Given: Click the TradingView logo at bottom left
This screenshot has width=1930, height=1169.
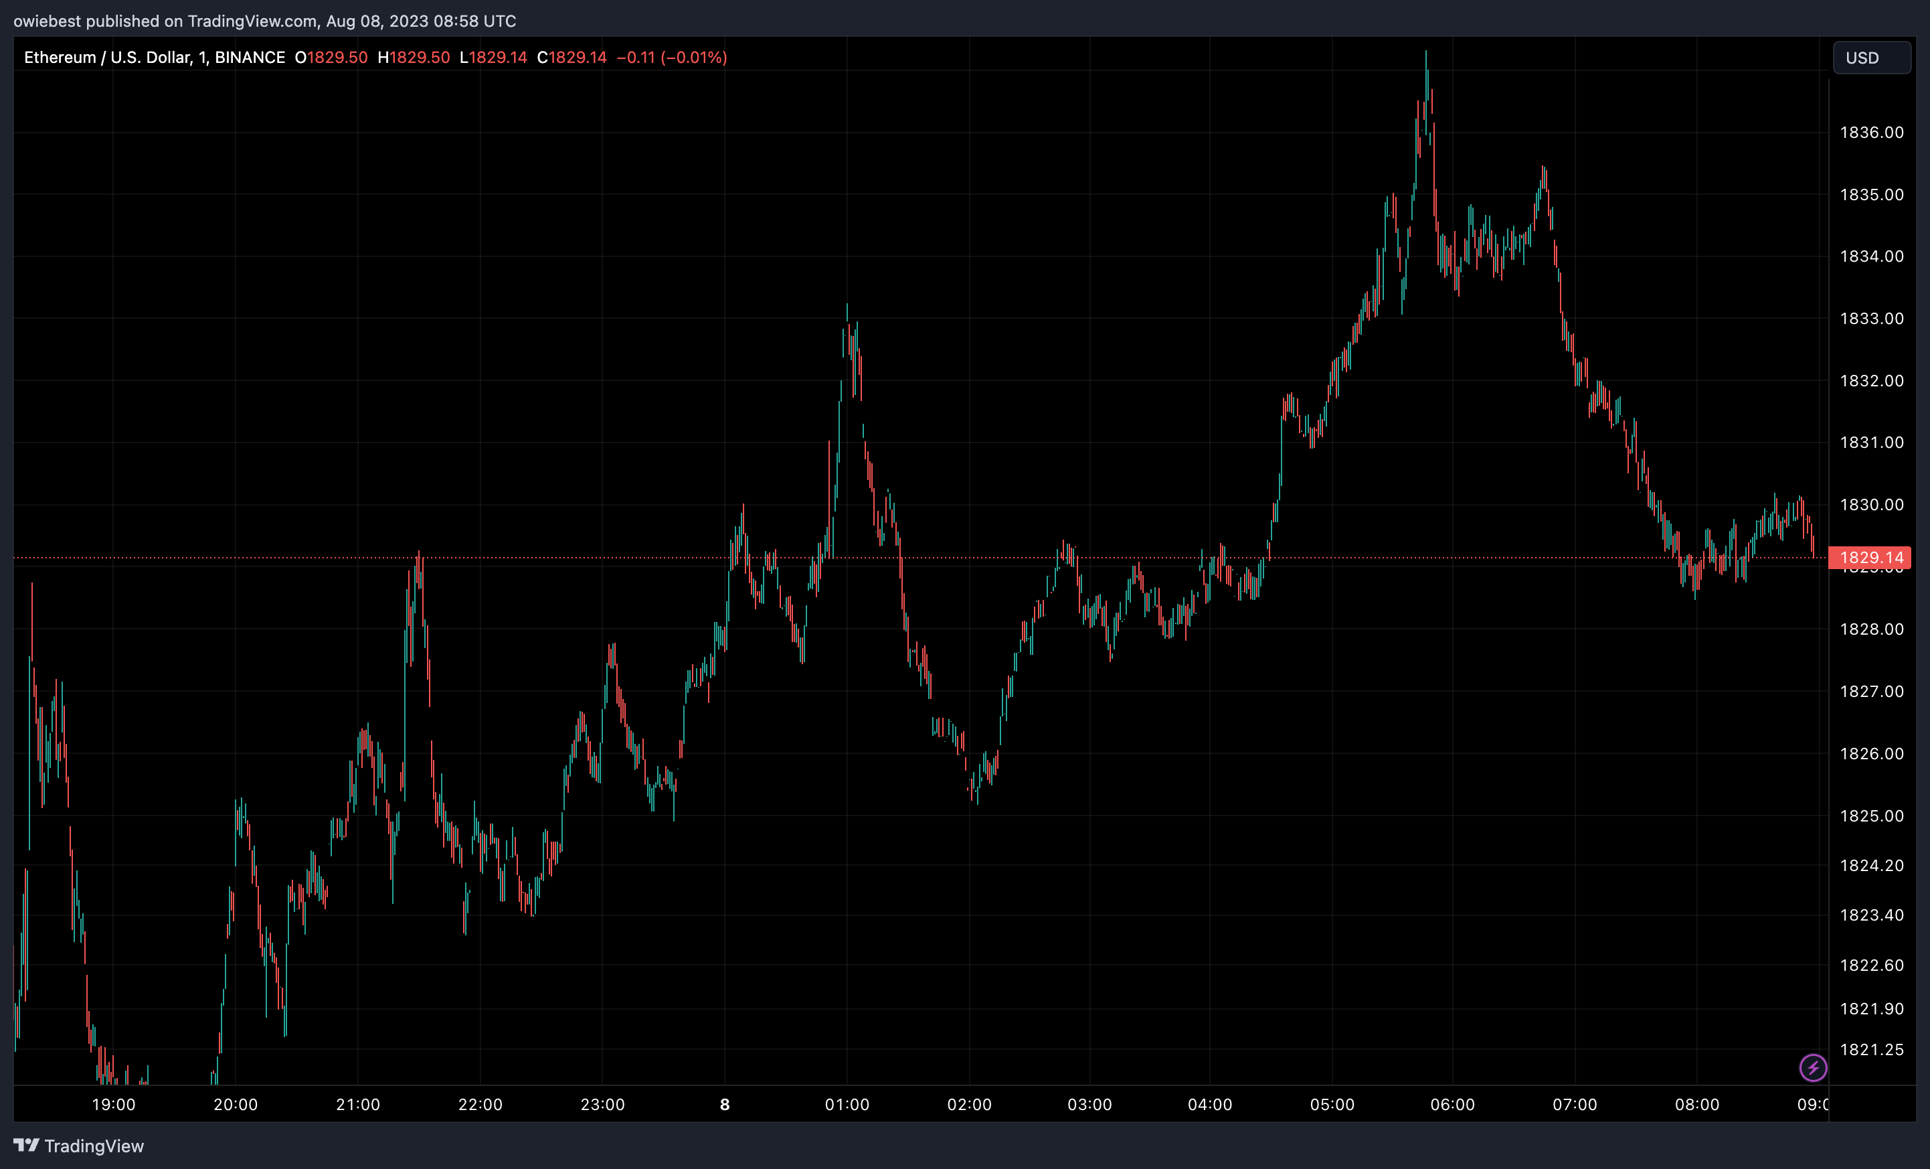Looking at the screenshot, I should 78,1146.
